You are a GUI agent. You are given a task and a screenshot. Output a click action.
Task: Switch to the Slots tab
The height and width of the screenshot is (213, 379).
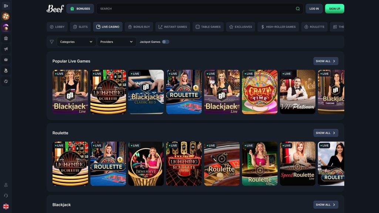(x=80, y=27)
